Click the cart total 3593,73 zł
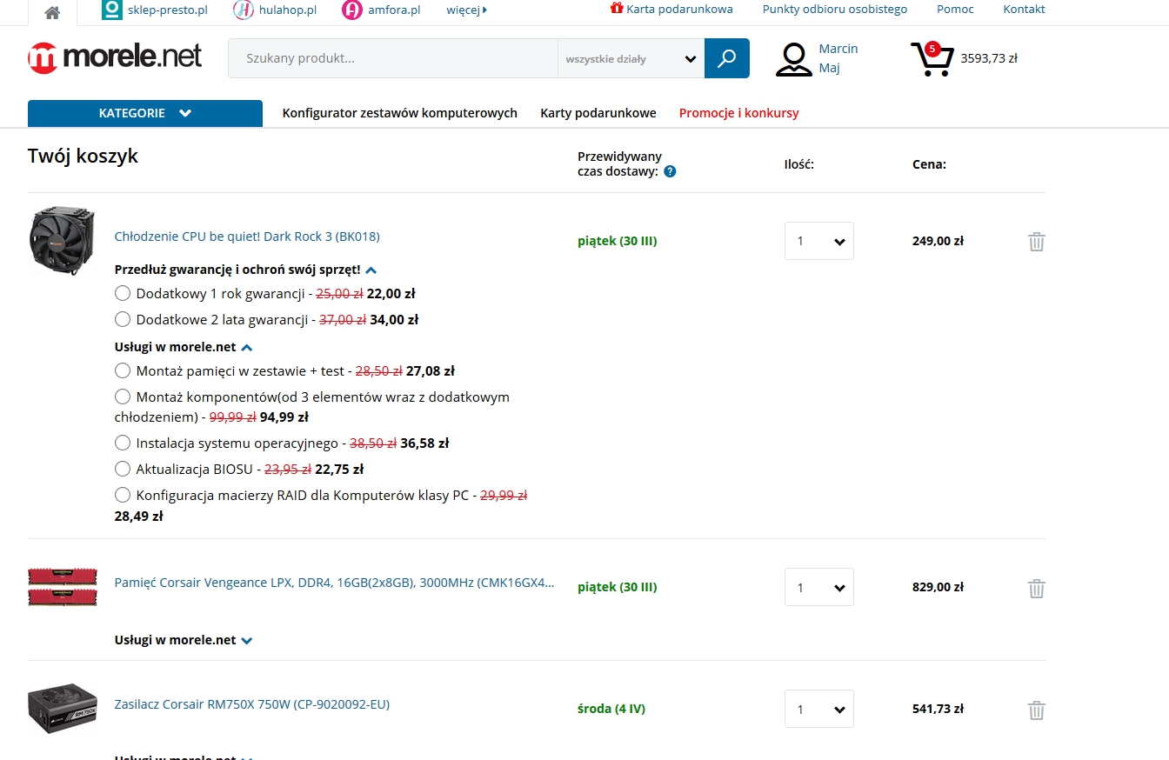The height and width of the screenshot is (760, 1169). (989, 58)
